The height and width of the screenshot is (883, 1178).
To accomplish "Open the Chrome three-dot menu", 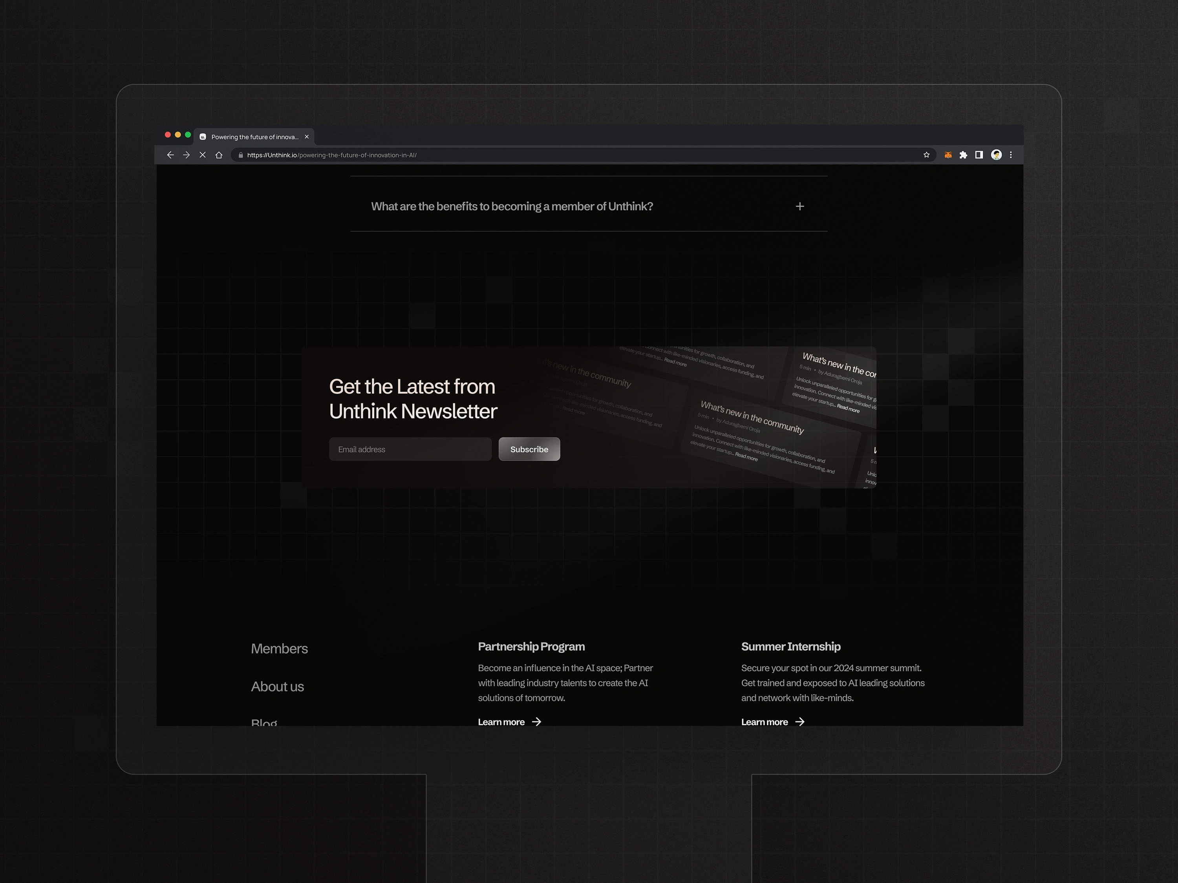I will (x=1011, y=155).
